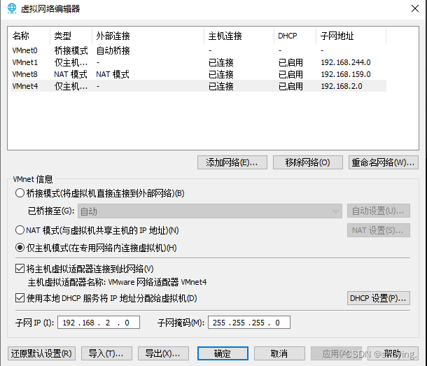The height and width of the screenshot is (366, 427).
Task: Click the DHCP column header
Action: coord(295,36)
